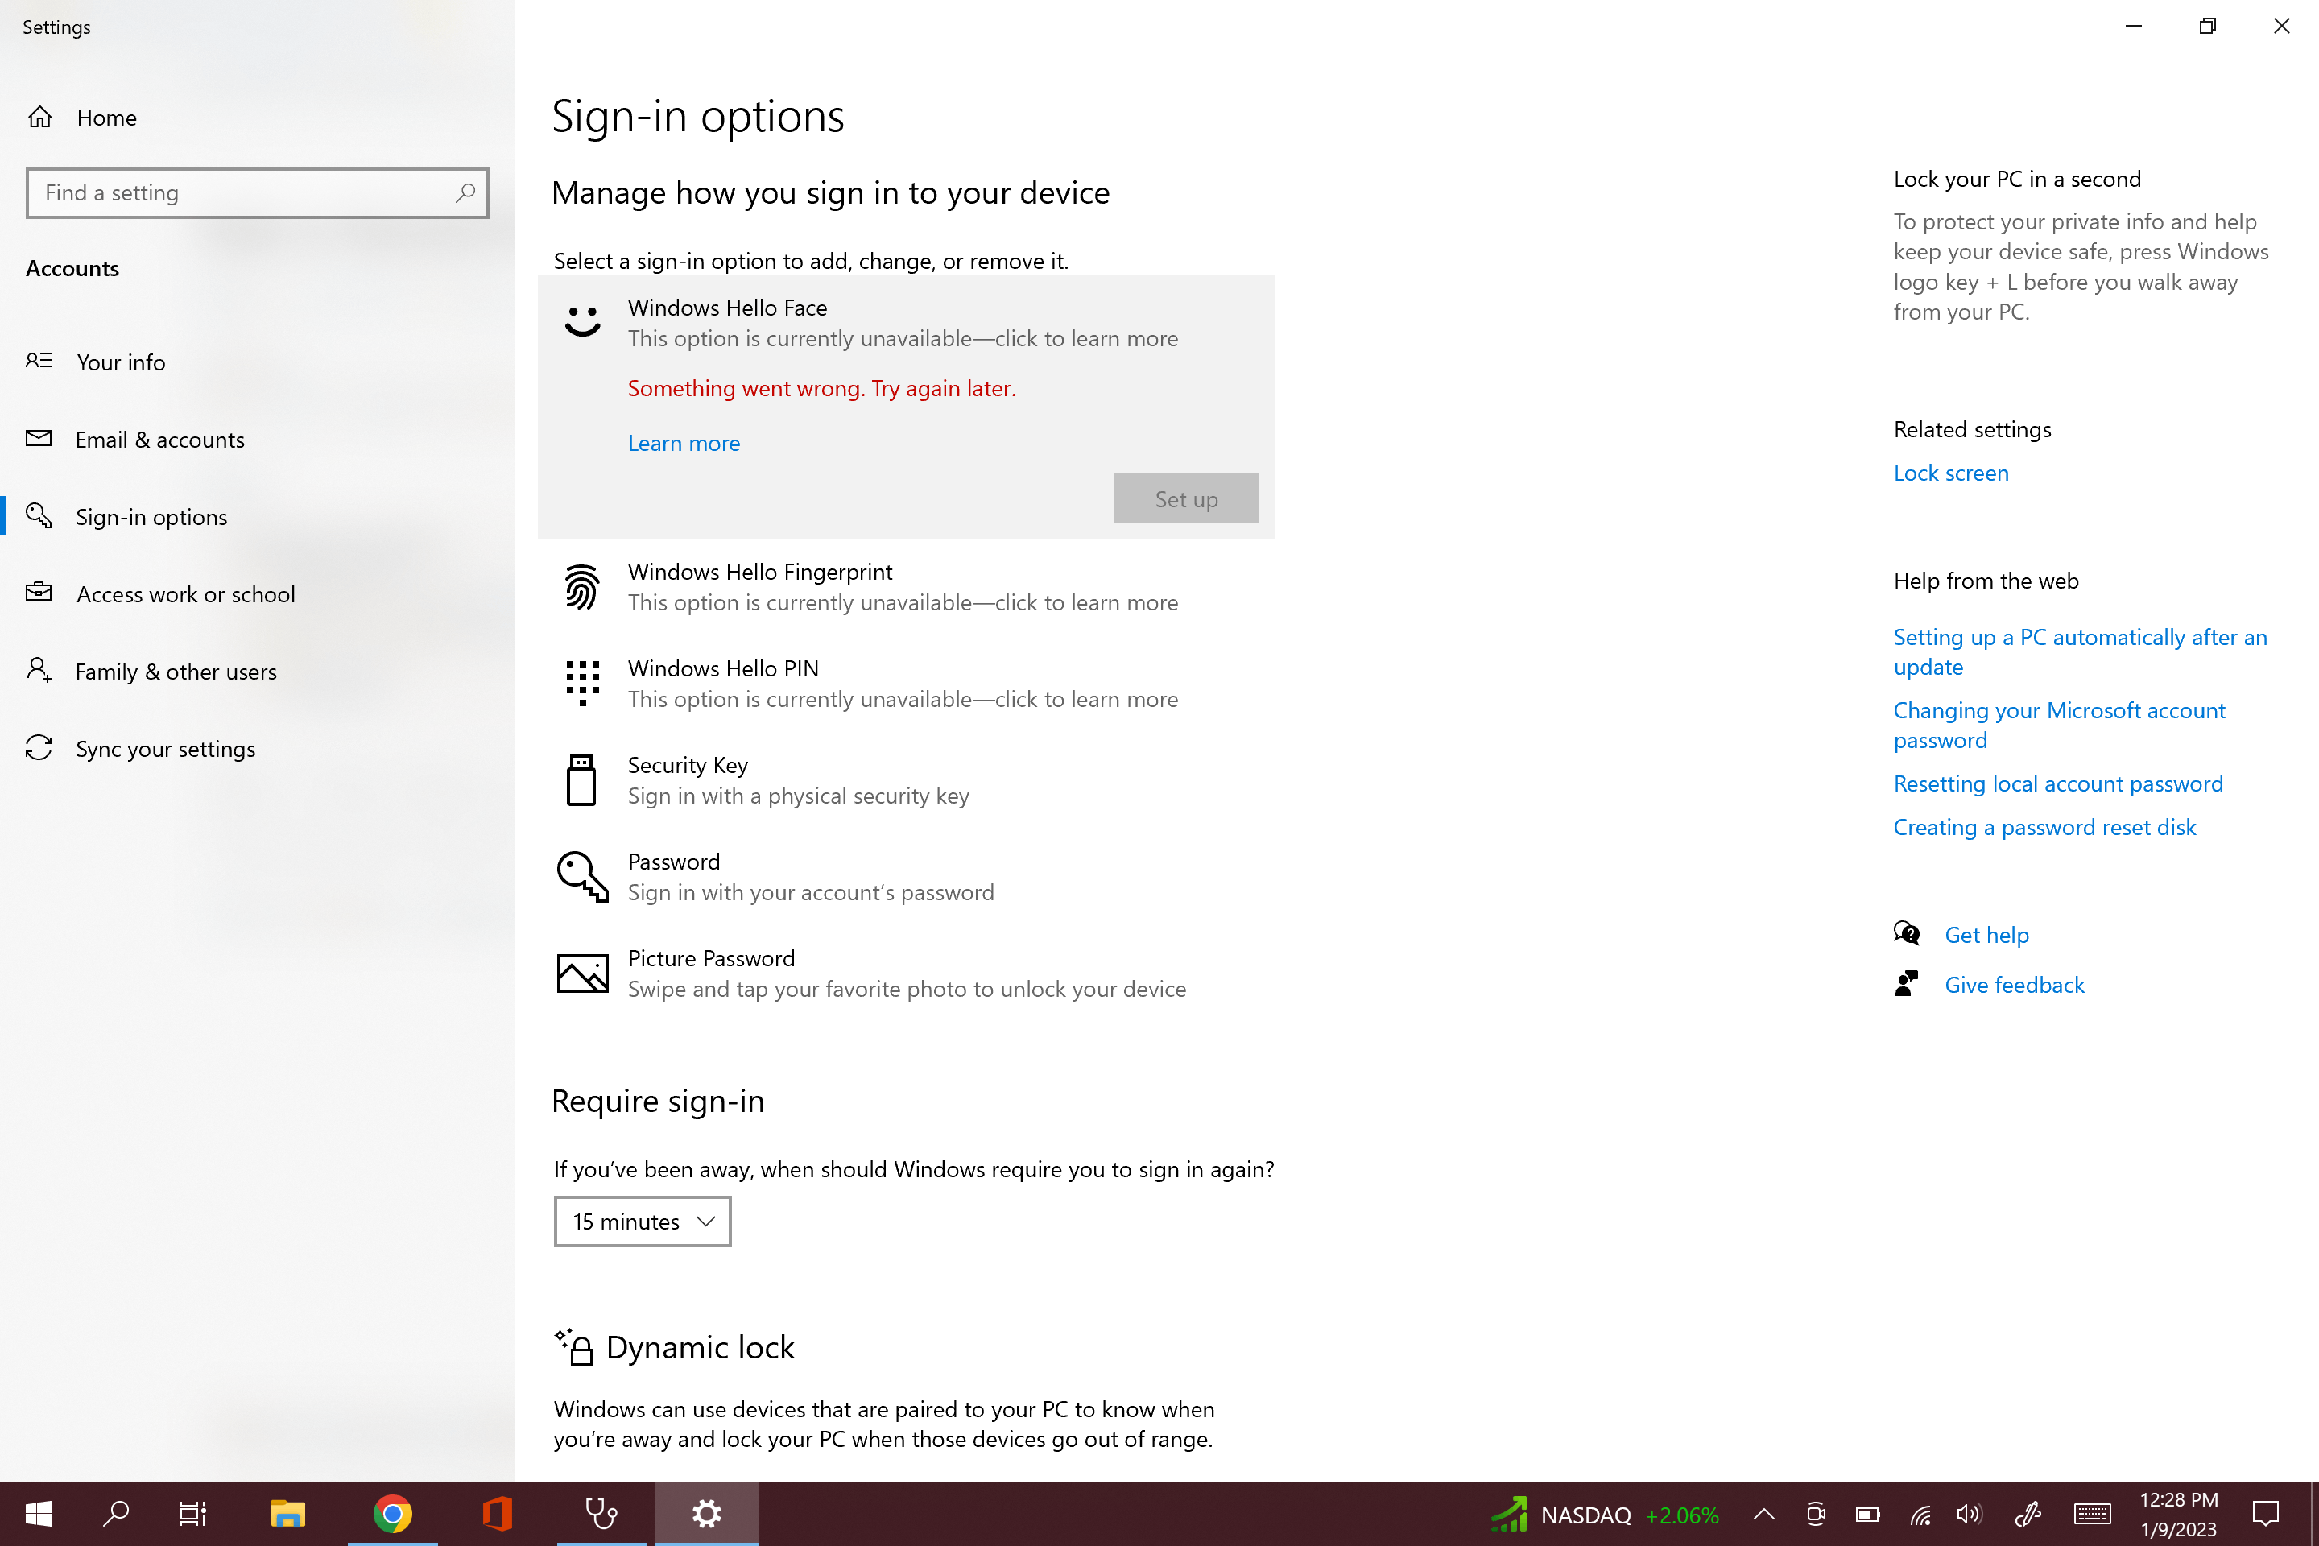Go to Email & accounts section

[159, 440]
